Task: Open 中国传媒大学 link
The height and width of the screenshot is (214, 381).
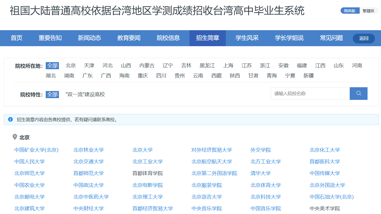Action: pyautogui.click(x=325, y=173)
